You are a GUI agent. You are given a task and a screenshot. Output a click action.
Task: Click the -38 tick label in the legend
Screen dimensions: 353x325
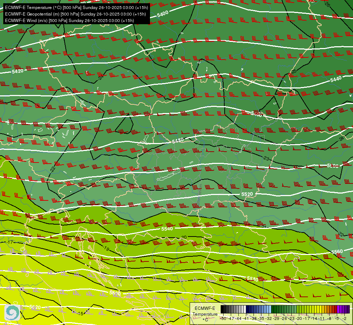(x=253, y=318)
